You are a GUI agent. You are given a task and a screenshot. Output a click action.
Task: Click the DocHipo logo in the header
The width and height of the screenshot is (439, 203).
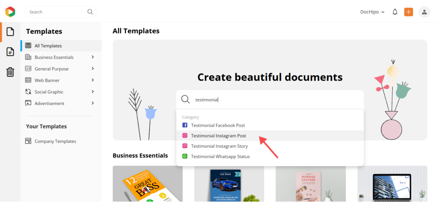(x=10, y=12)
